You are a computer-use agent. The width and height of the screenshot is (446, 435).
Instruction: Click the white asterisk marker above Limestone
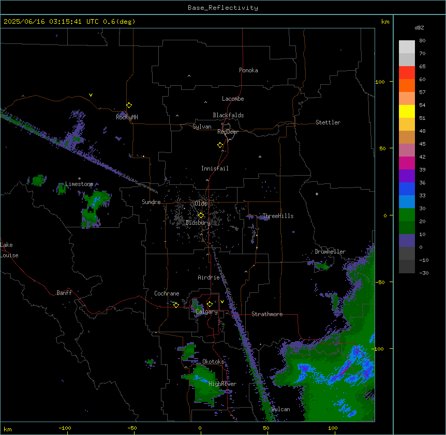79,179
